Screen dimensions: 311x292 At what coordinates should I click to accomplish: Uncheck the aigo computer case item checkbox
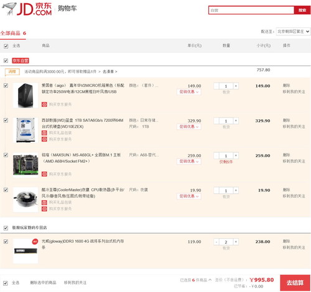point(6,85)
